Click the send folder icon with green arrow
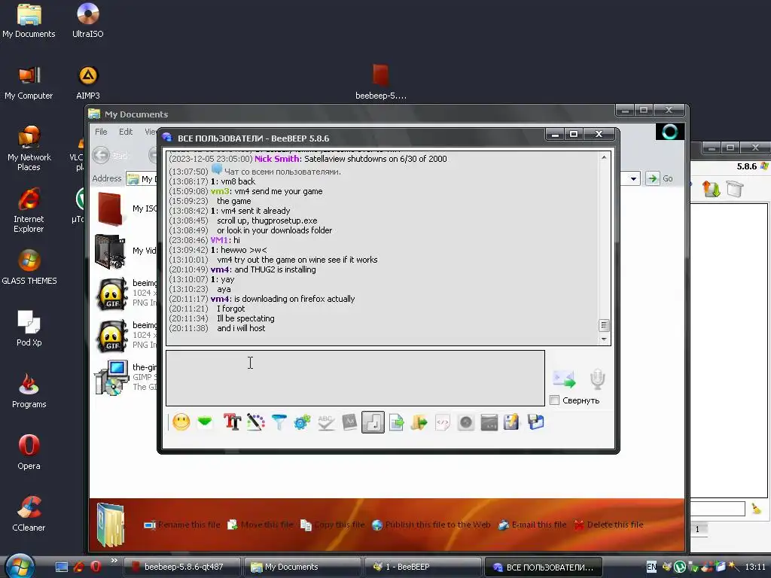The image size is (771, 578). point(419,422)
